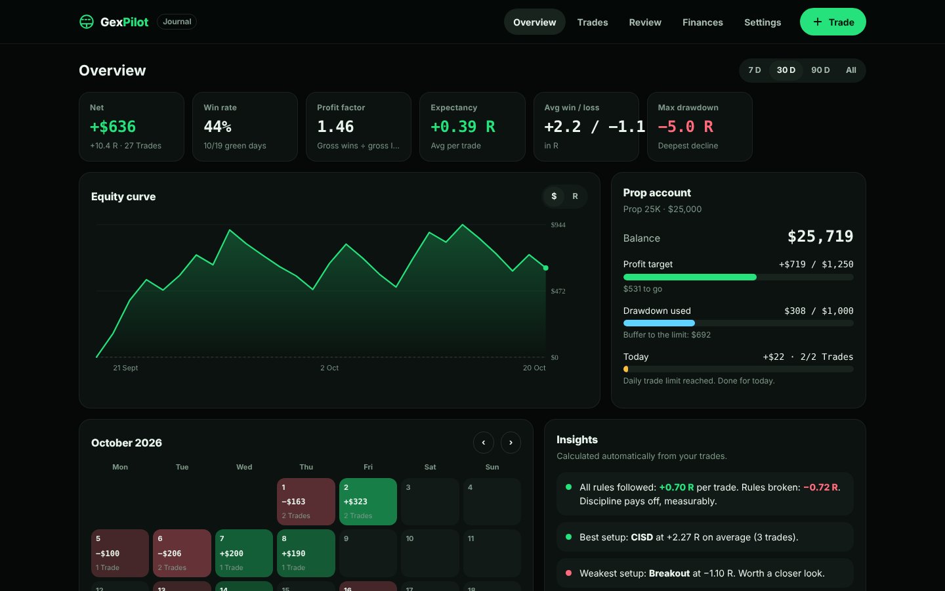Select the 90 D time range
Image resolution: width=945 pixels, height=591 pixels.
(820, 70)
